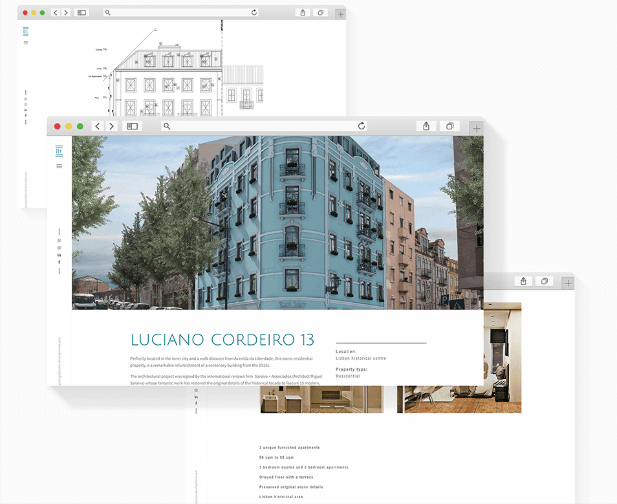617x504 pixels.
Task: Open the Instagram link in the front window's sidebar
Action: click(60, 248)
